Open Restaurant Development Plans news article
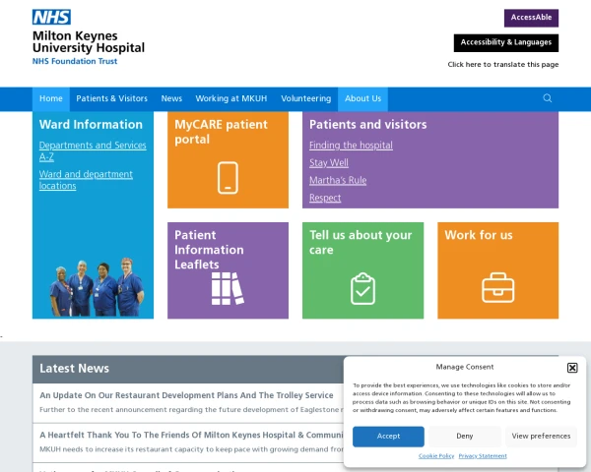Viewport: 591px width, 472px height. (186, 395)
